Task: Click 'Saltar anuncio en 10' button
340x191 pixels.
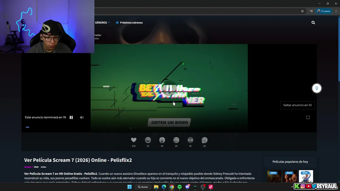Action: (297, 105)
